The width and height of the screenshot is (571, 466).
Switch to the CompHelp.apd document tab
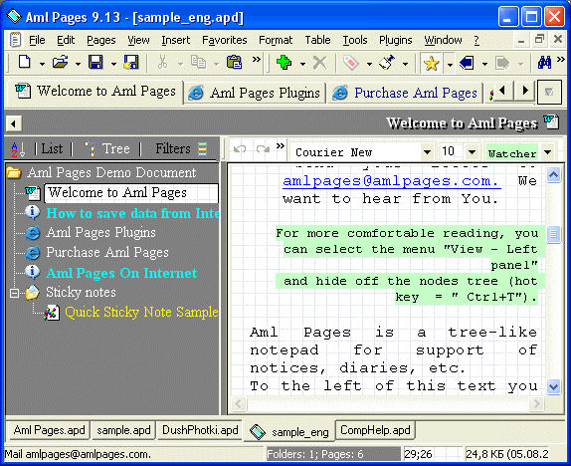[x=375, y=430]
